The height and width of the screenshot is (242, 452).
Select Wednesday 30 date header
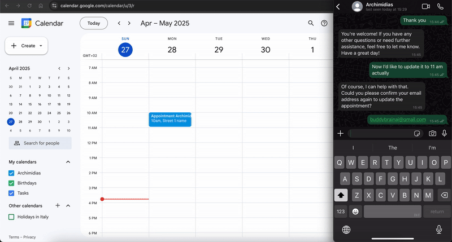pyautogui.click(x=266, y=50)
